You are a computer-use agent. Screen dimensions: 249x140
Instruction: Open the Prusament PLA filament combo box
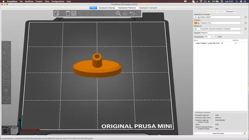pos(217,23)
